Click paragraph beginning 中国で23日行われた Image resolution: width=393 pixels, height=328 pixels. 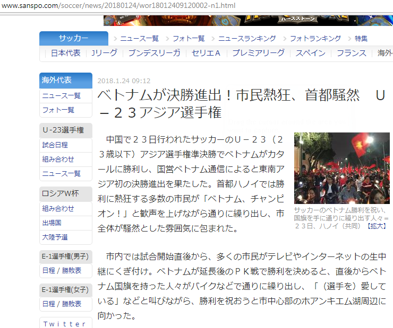click(191, 184)
